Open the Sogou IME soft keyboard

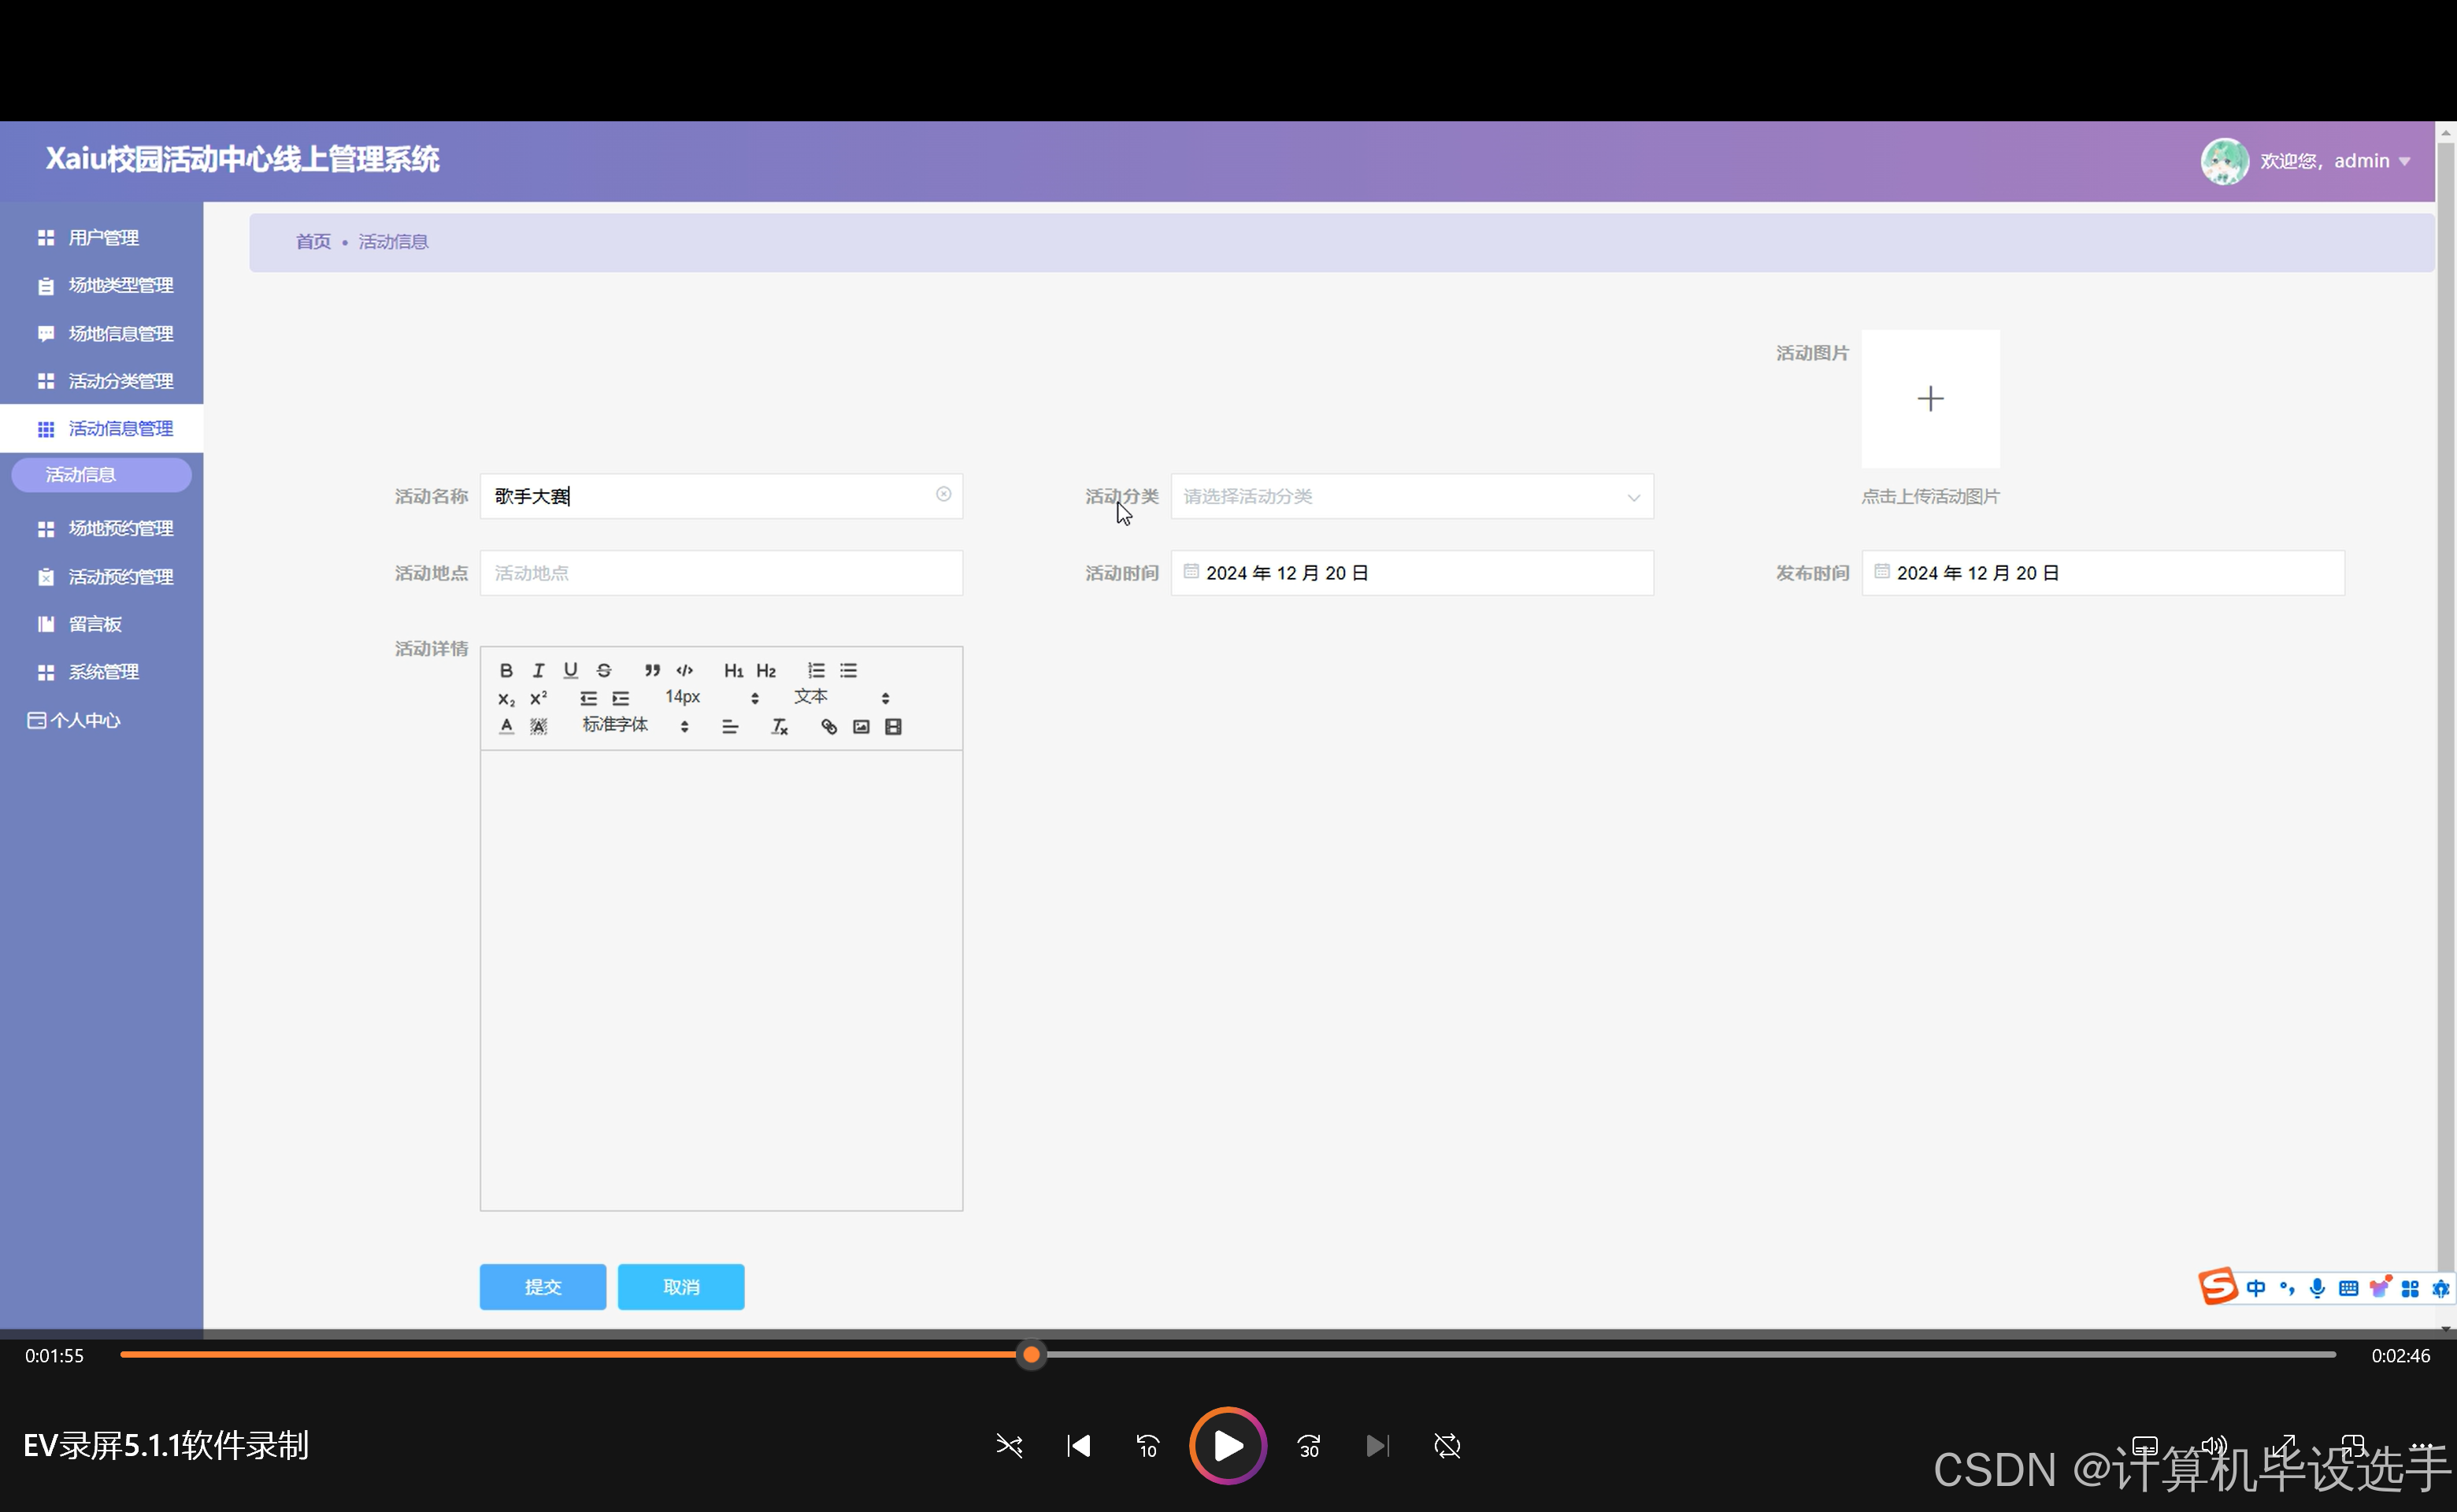tap(2348, 1288)
